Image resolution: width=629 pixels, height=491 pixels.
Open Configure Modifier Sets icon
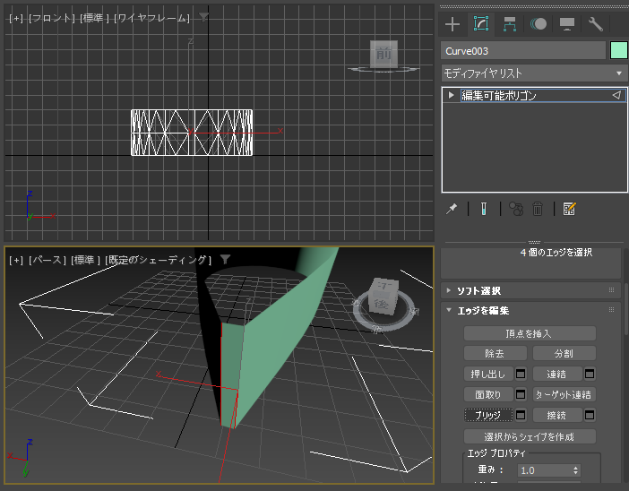pyautogui.click(x=569, y=209)
